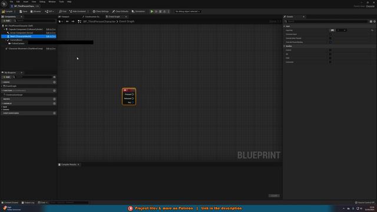Open Class Settings

101,11
